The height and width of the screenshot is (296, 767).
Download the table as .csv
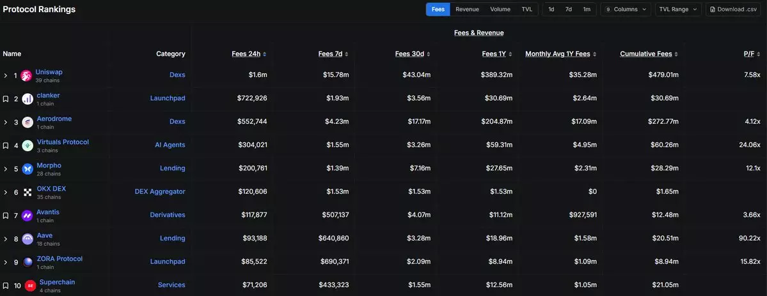coord(733,10)
